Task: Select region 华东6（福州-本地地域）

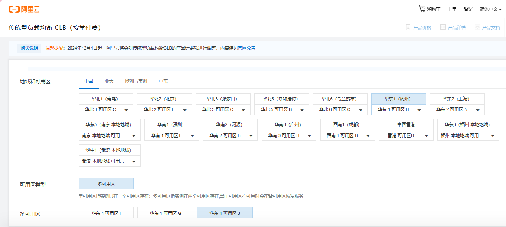Action: pyautogui.click(x=469, y=124)
